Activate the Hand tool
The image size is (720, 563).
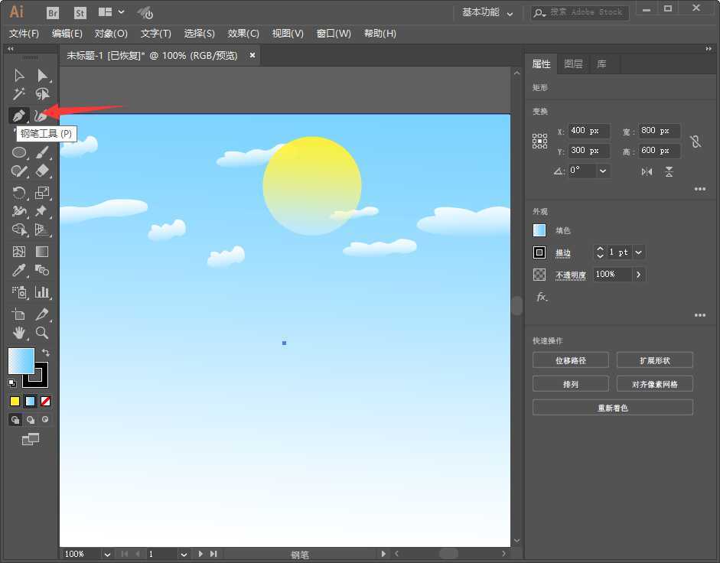click(18, 334)
